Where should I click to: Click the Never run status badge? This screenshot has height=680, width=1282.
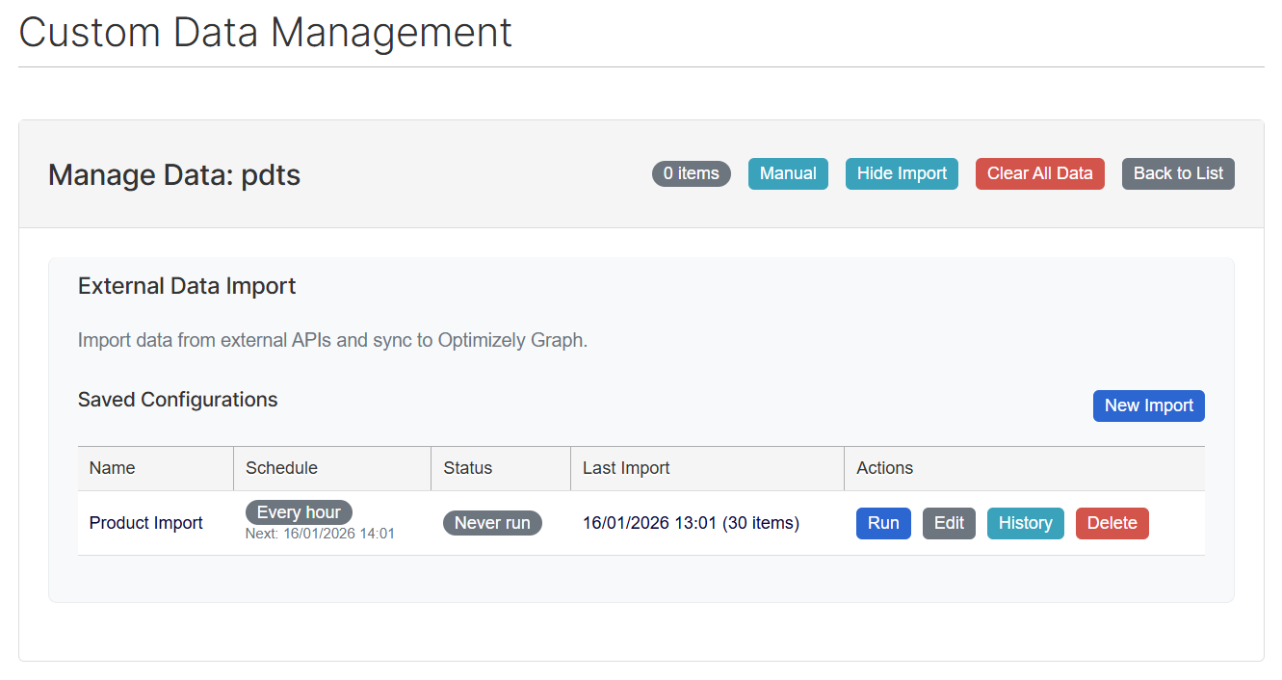point(492,523)
